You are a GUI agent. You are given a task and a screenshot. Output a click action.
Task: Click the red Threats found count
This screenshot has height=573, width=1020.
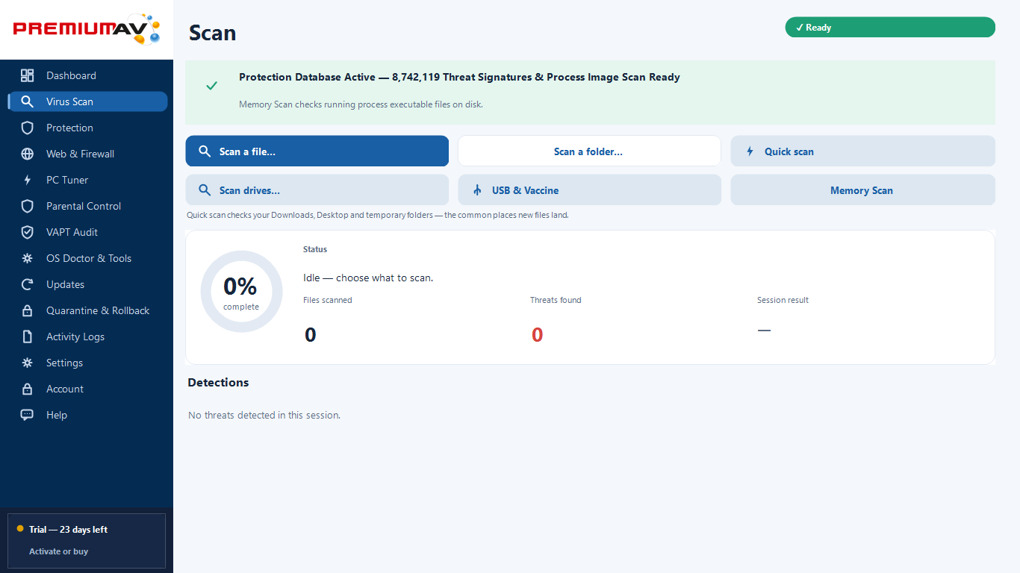point(537,335)
